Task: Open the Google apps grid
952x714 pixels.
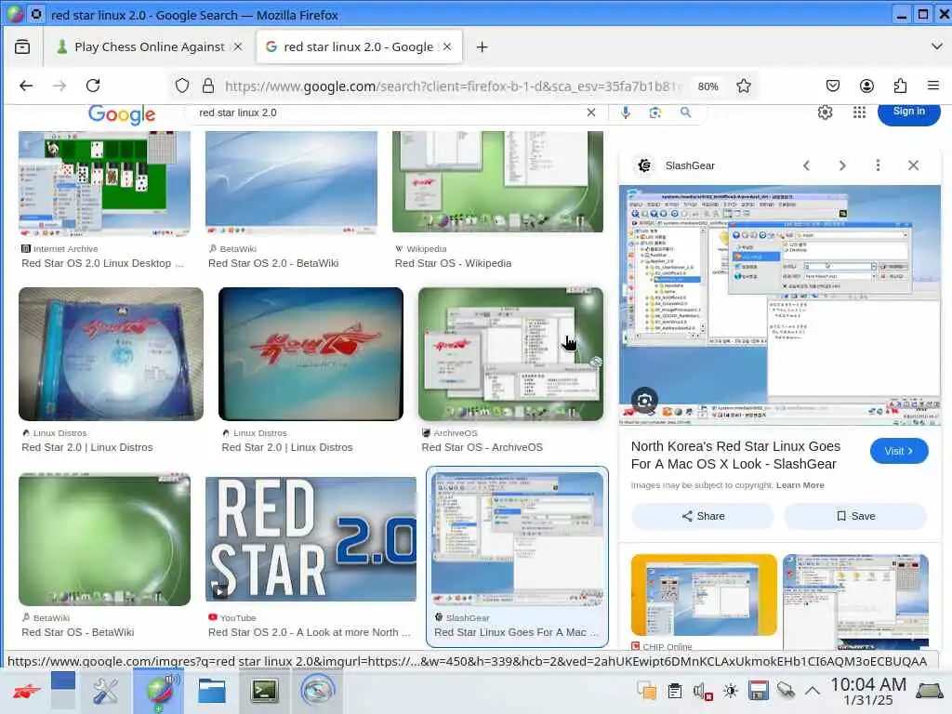Action: coord(859,112)
